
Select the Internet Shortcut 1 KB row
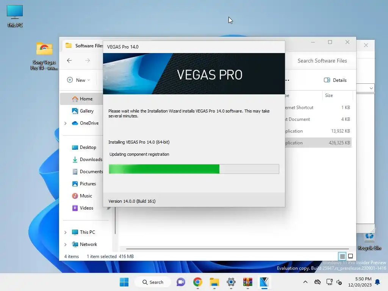(x=318, y=108)
